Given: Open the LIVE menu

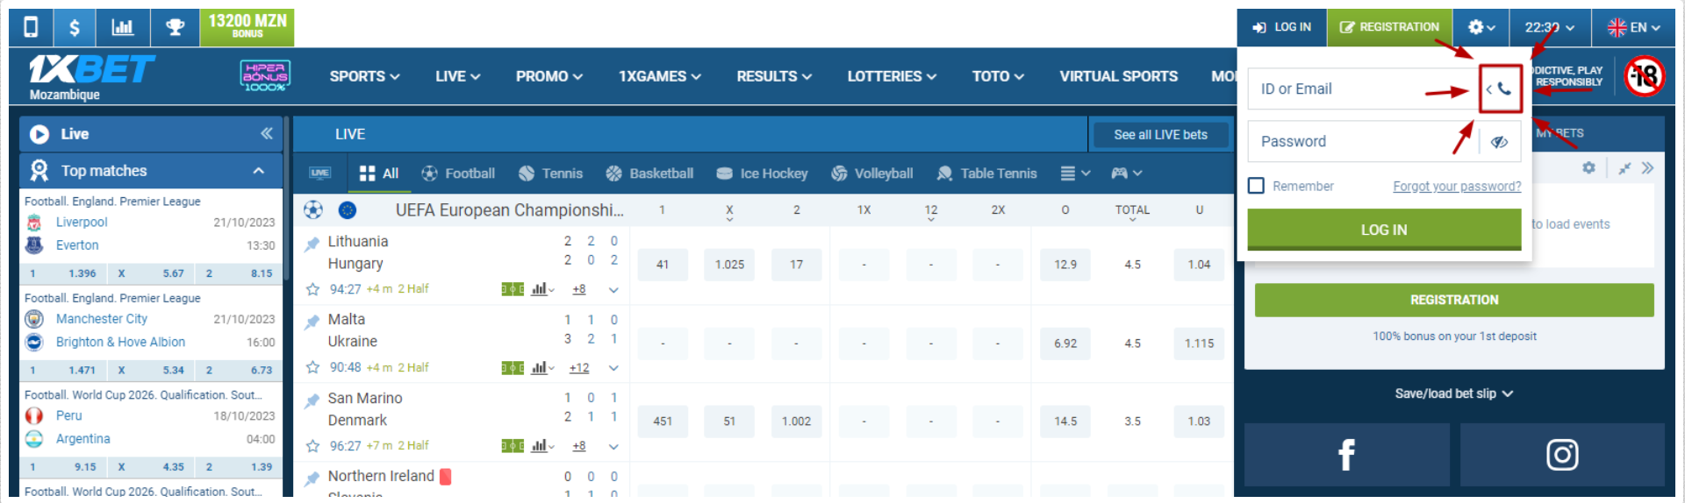Looking at the screenshot, I should click(x=457, y=76).
